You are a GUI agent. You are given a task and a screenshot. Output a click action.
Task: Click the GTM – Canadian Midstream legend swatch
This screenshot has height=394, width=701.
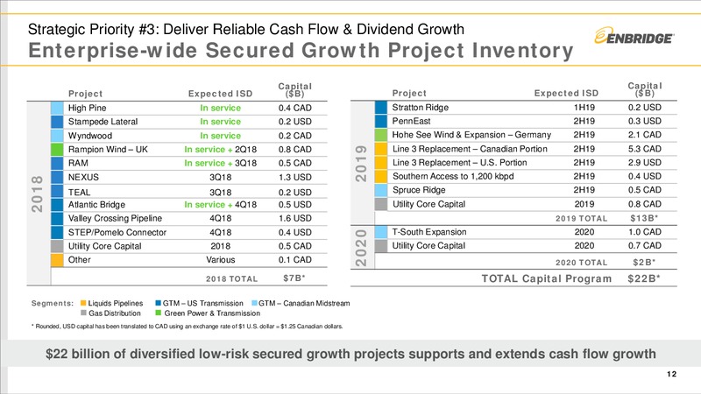254,303
